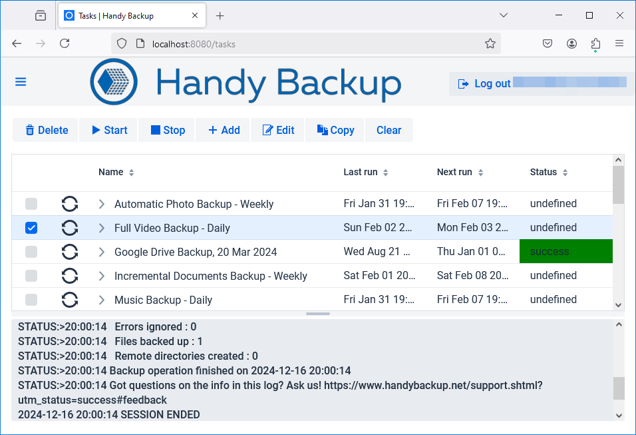
Task: Open the browser extensions puzzle icon
Action: tap(595, 43)
